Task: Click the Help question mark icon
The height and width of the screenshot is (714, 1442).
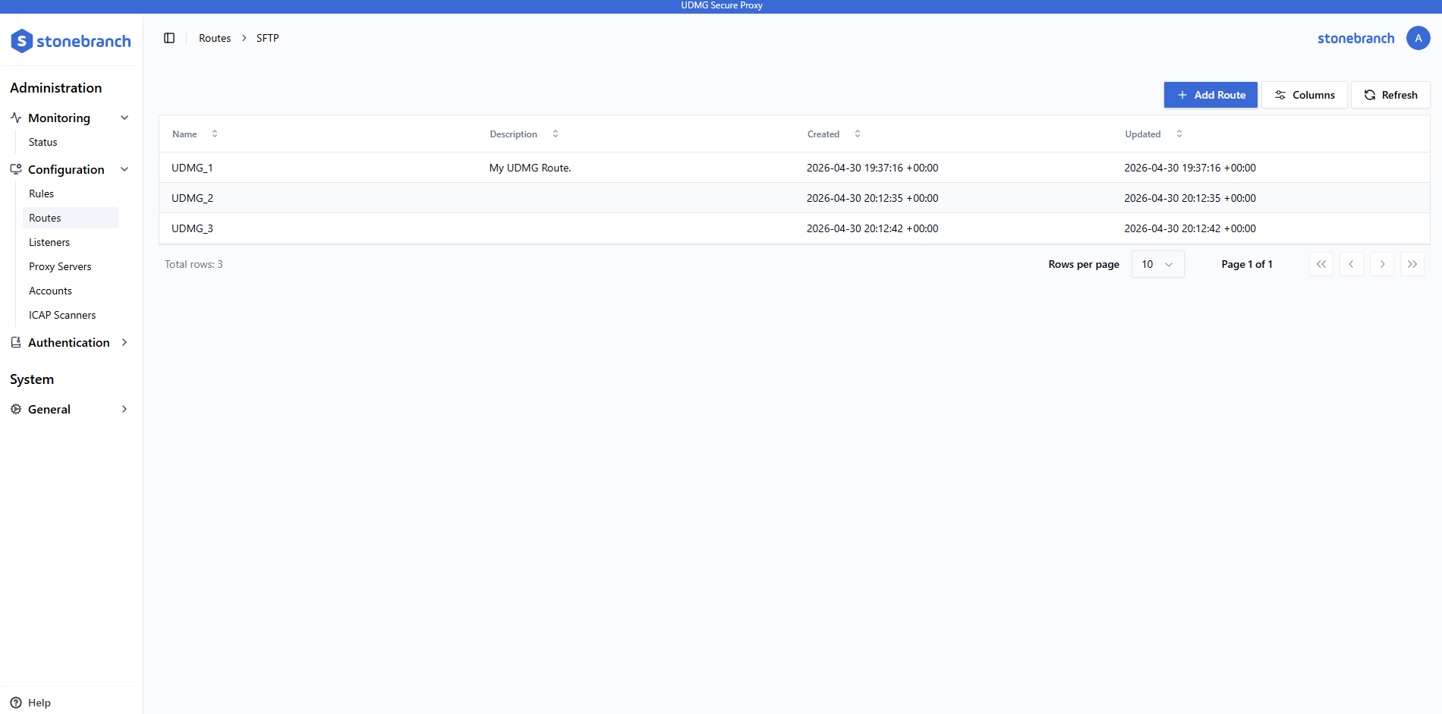Action: click(16, 703)
